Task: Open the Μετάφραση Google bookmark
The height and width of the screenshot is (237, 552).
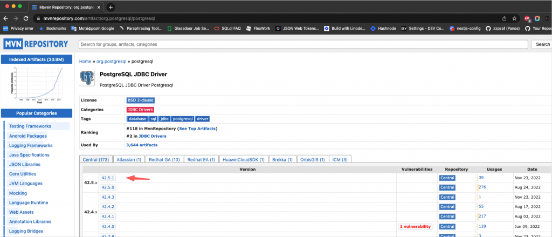Action: pyautogui.click(x=93, y=29)
